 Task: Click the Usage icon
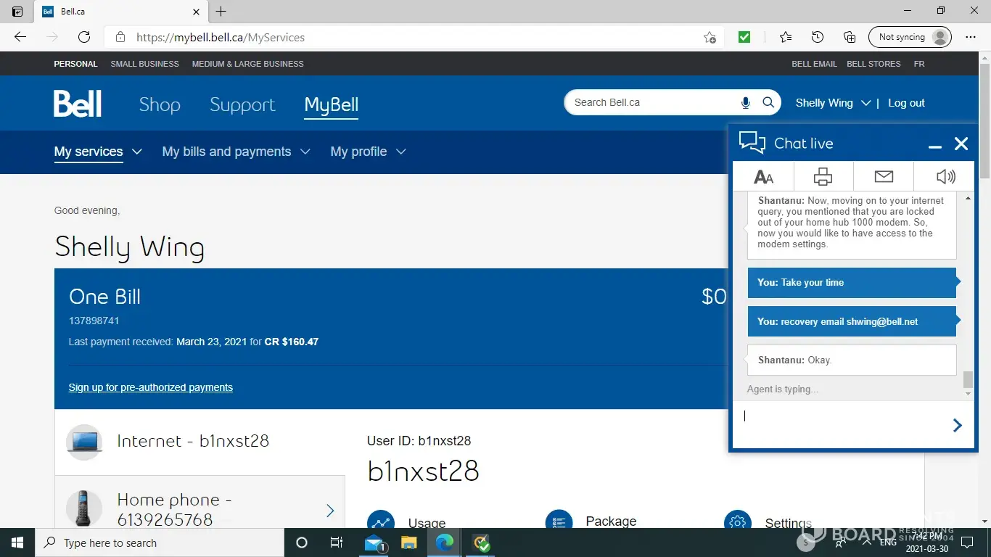(x=380, y=520)
